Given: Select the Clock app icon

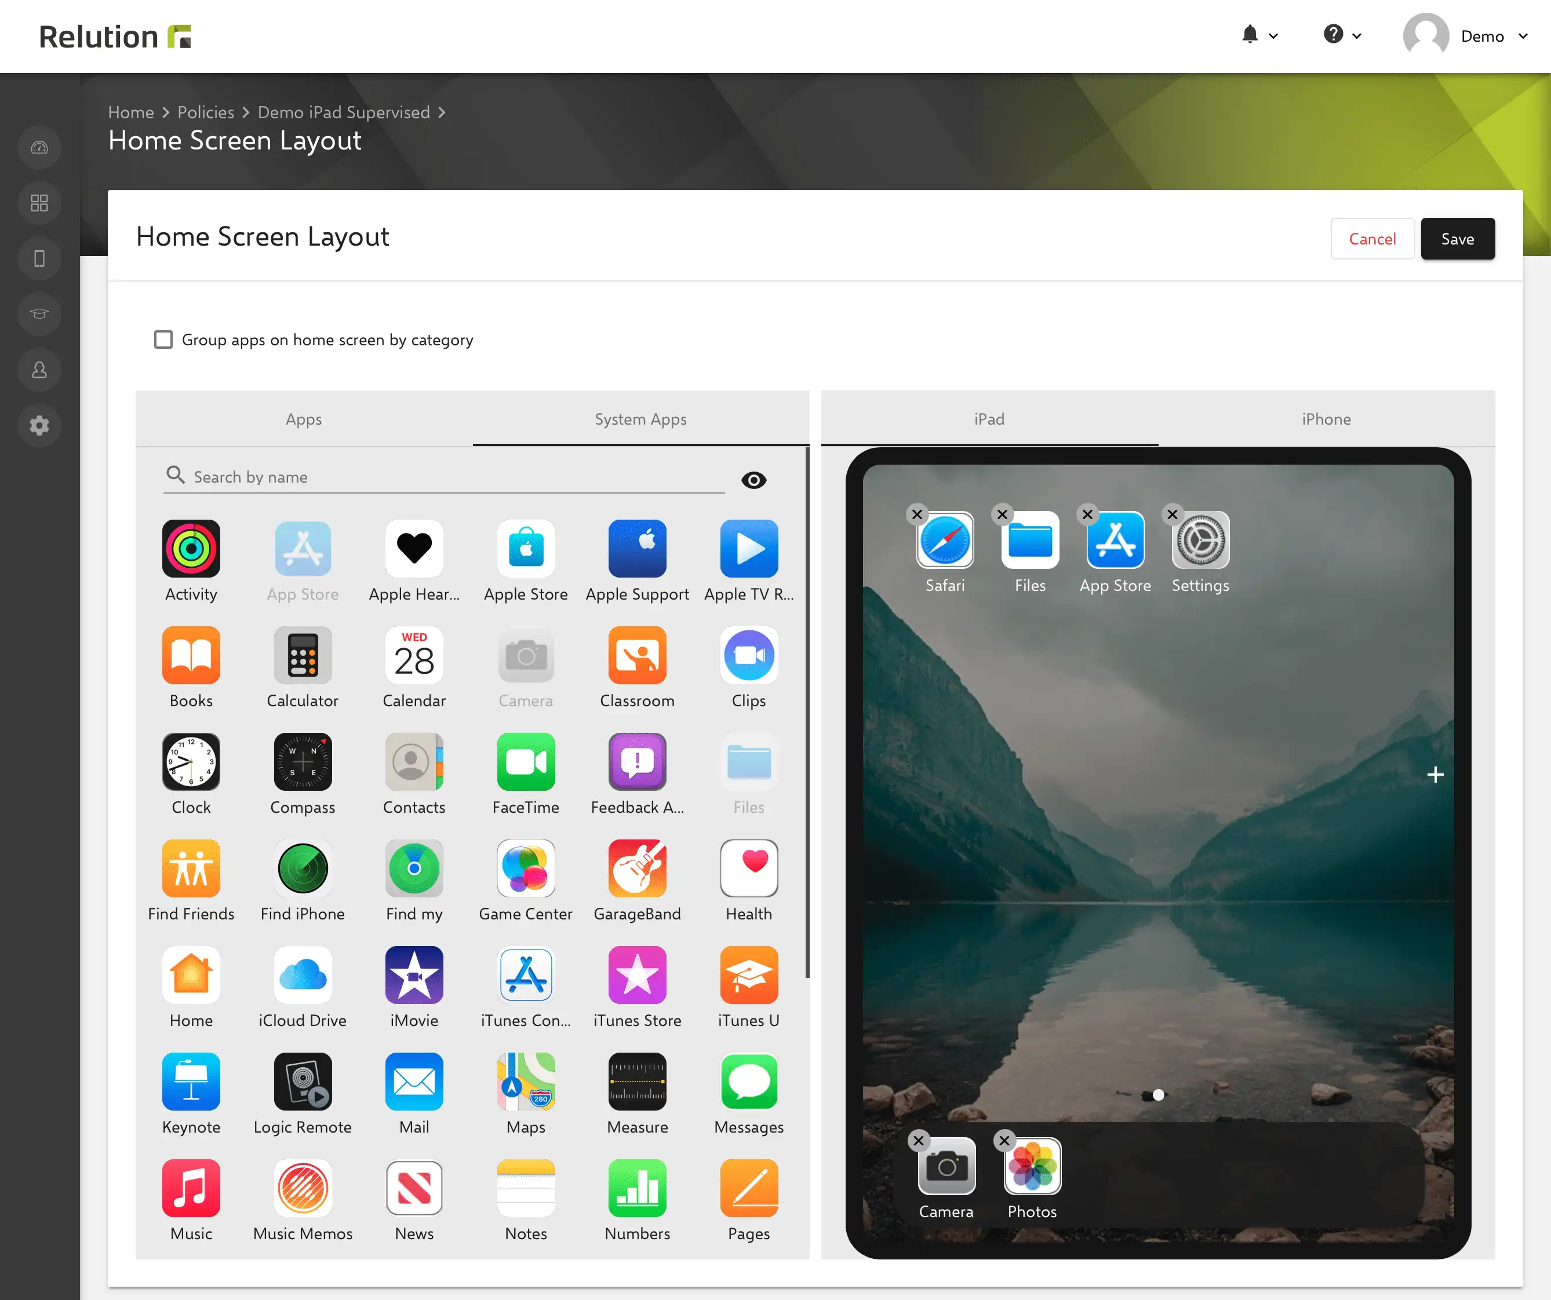Looking at the screenshot, I should (x=191, y=761).
